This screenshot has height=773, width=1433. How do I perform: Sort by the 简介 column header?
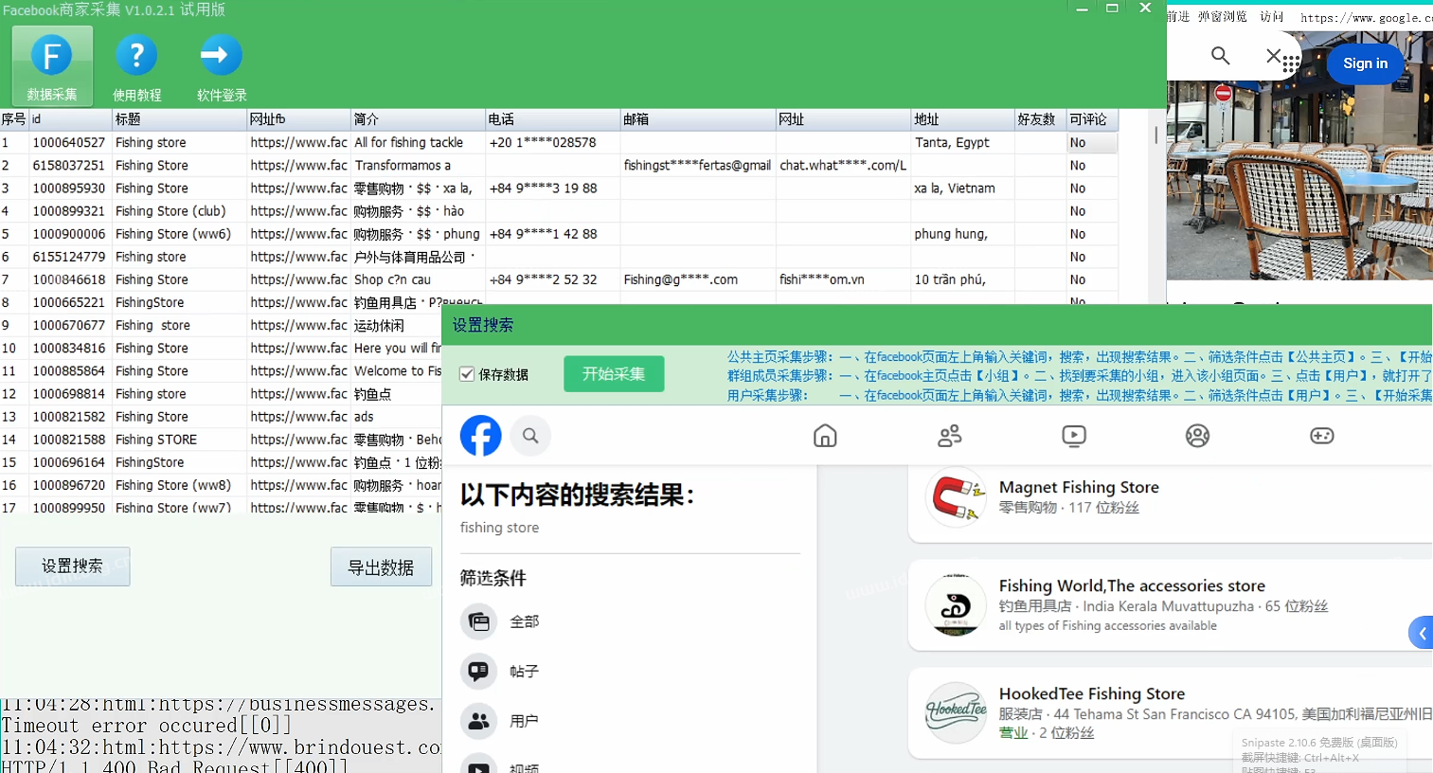(418, 119)
